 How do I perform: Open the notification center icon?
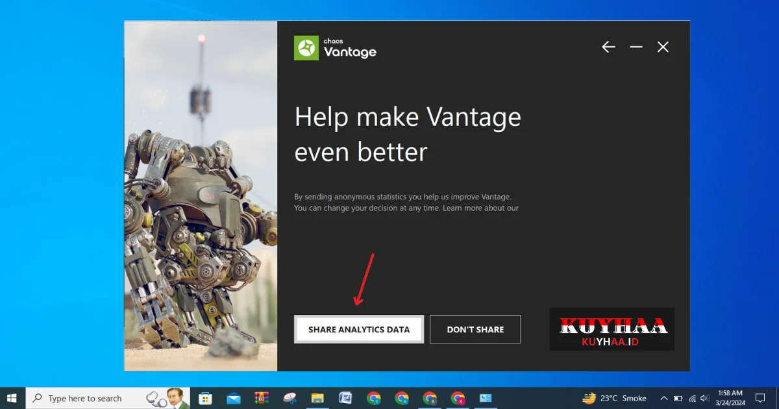click(x=760, y=398)
